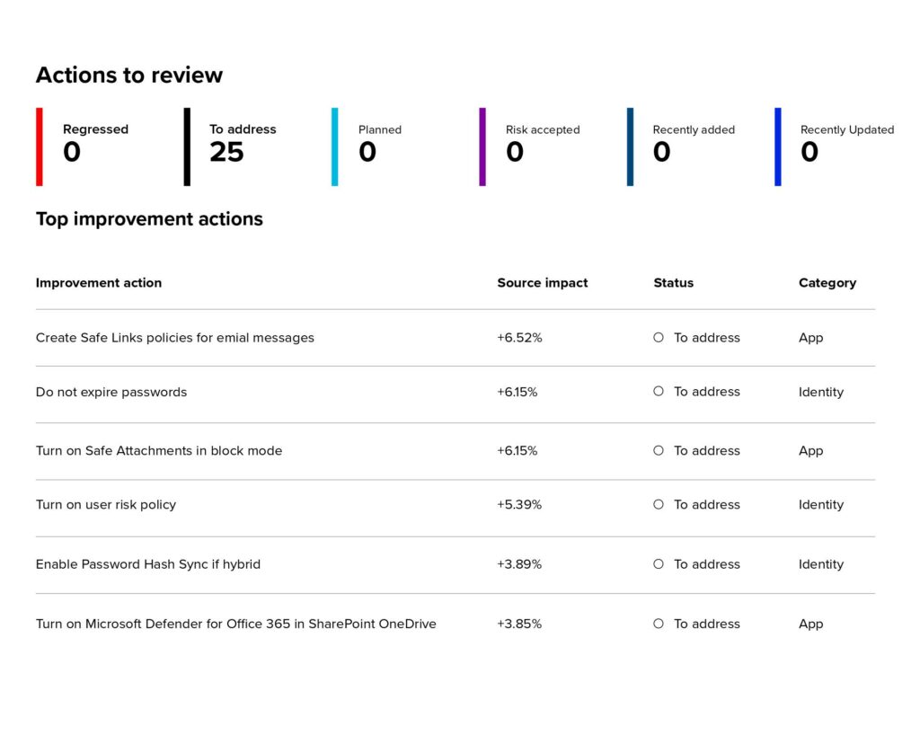Open Enable Password Hash Sync if hybrid

point(148,564)
